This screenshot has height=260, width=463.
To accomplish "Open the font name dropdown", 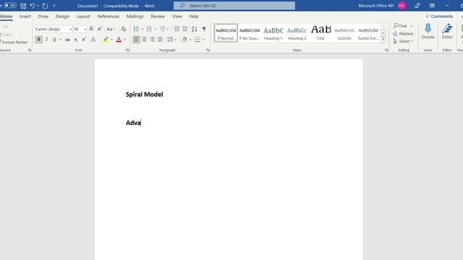I will pyautogui.click(x=70, y=29).
